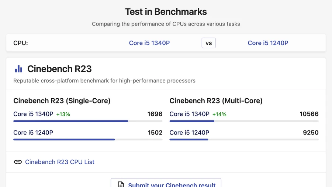Viewport: 332px width, 187px height.
Task: Click the CPU: row label
Action: 21,43
